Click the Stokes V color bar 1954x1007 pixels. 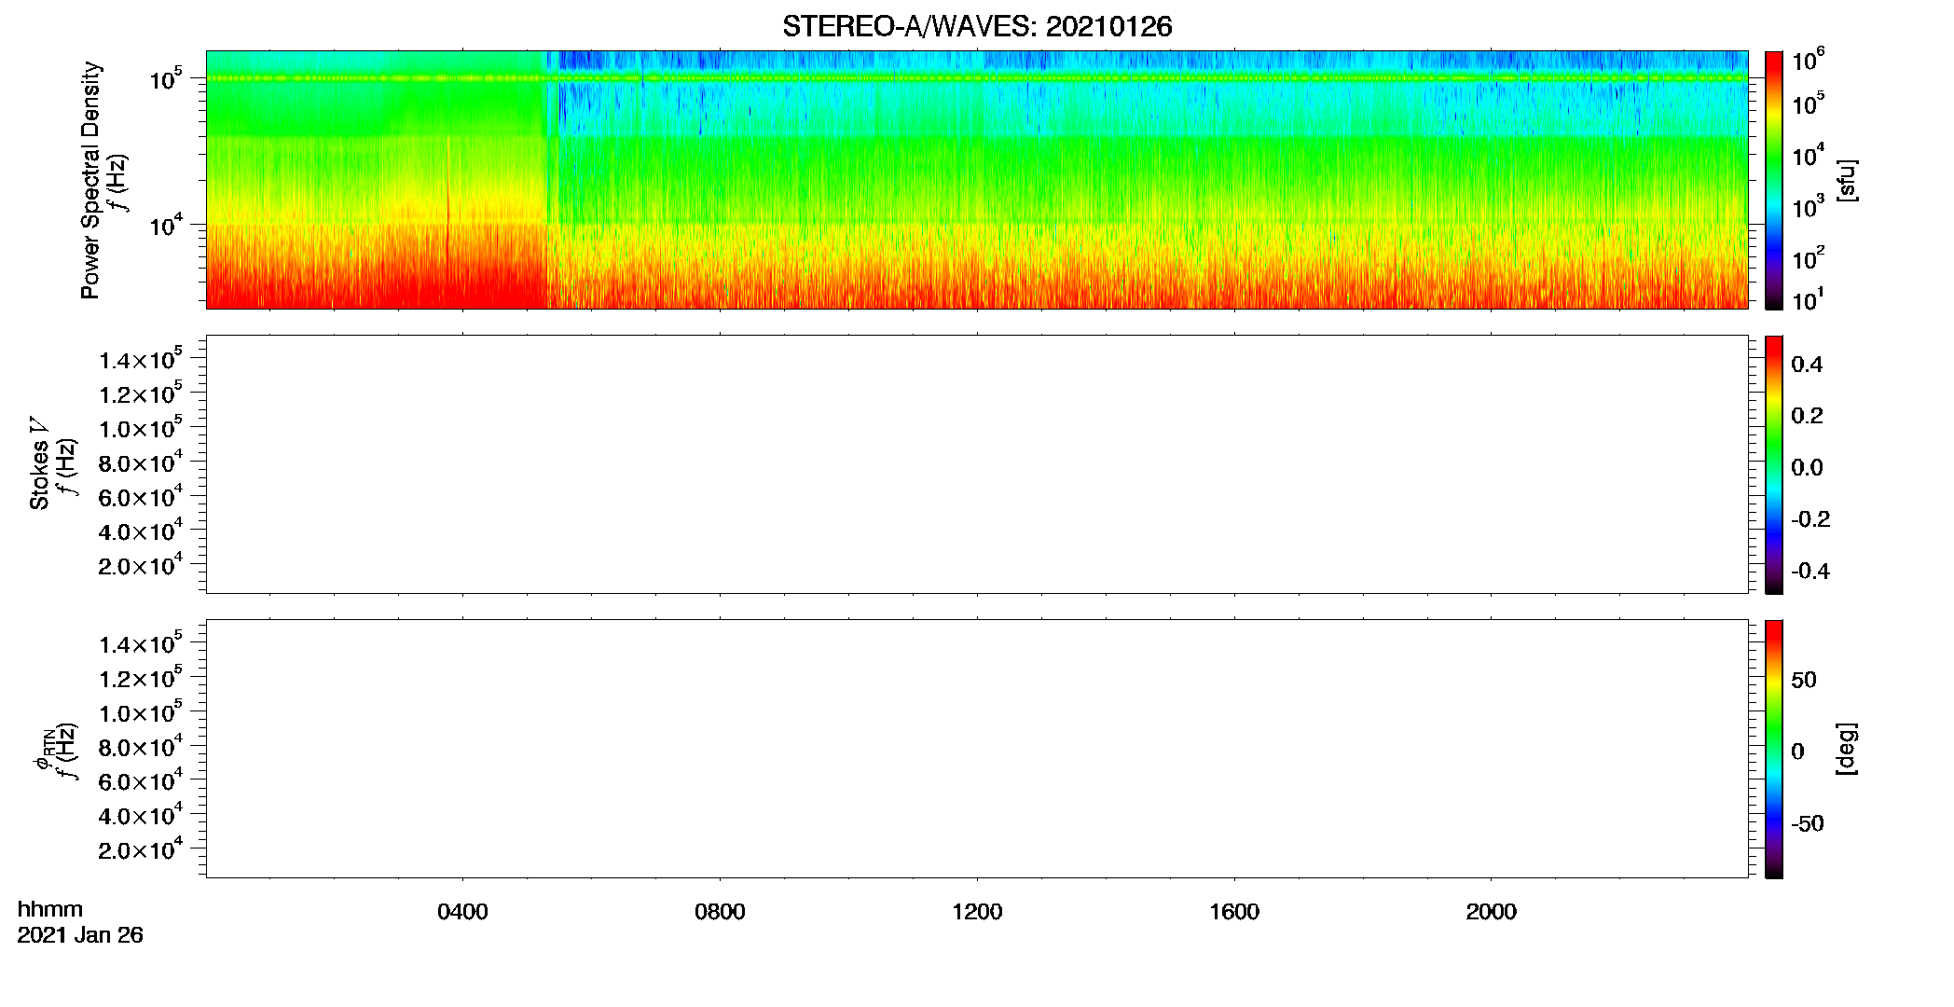coord(1773,464)
